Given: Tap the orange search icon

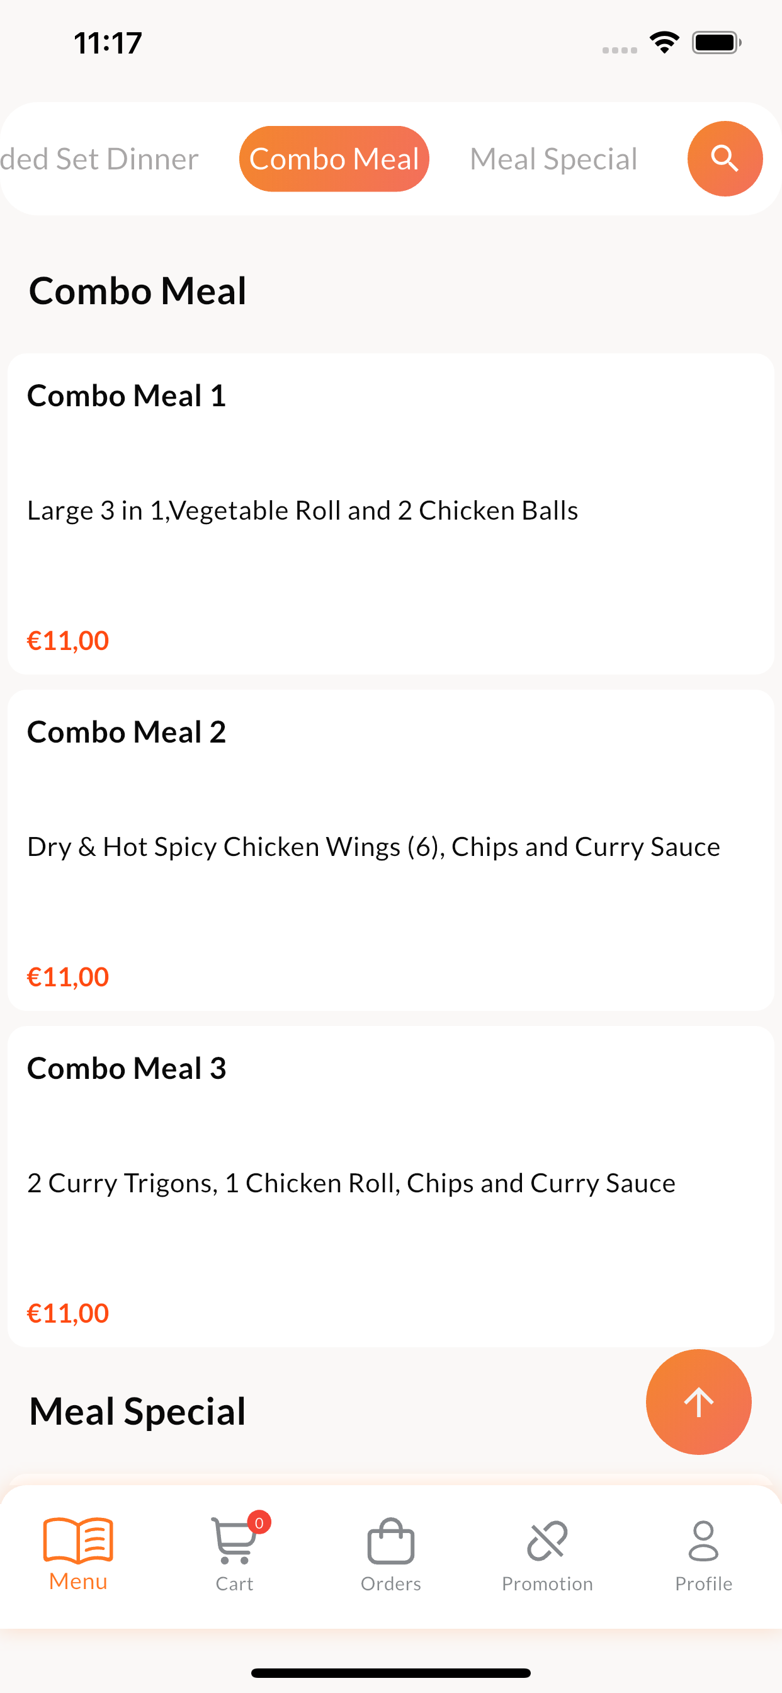Looking at the screenshot, I should click(x=725, y=158).
